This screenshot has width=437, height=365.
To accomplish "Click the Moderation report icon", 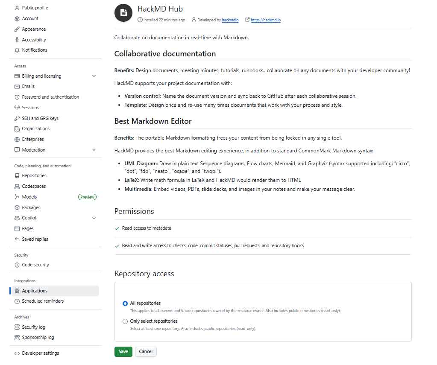I will tap(17, 150).
